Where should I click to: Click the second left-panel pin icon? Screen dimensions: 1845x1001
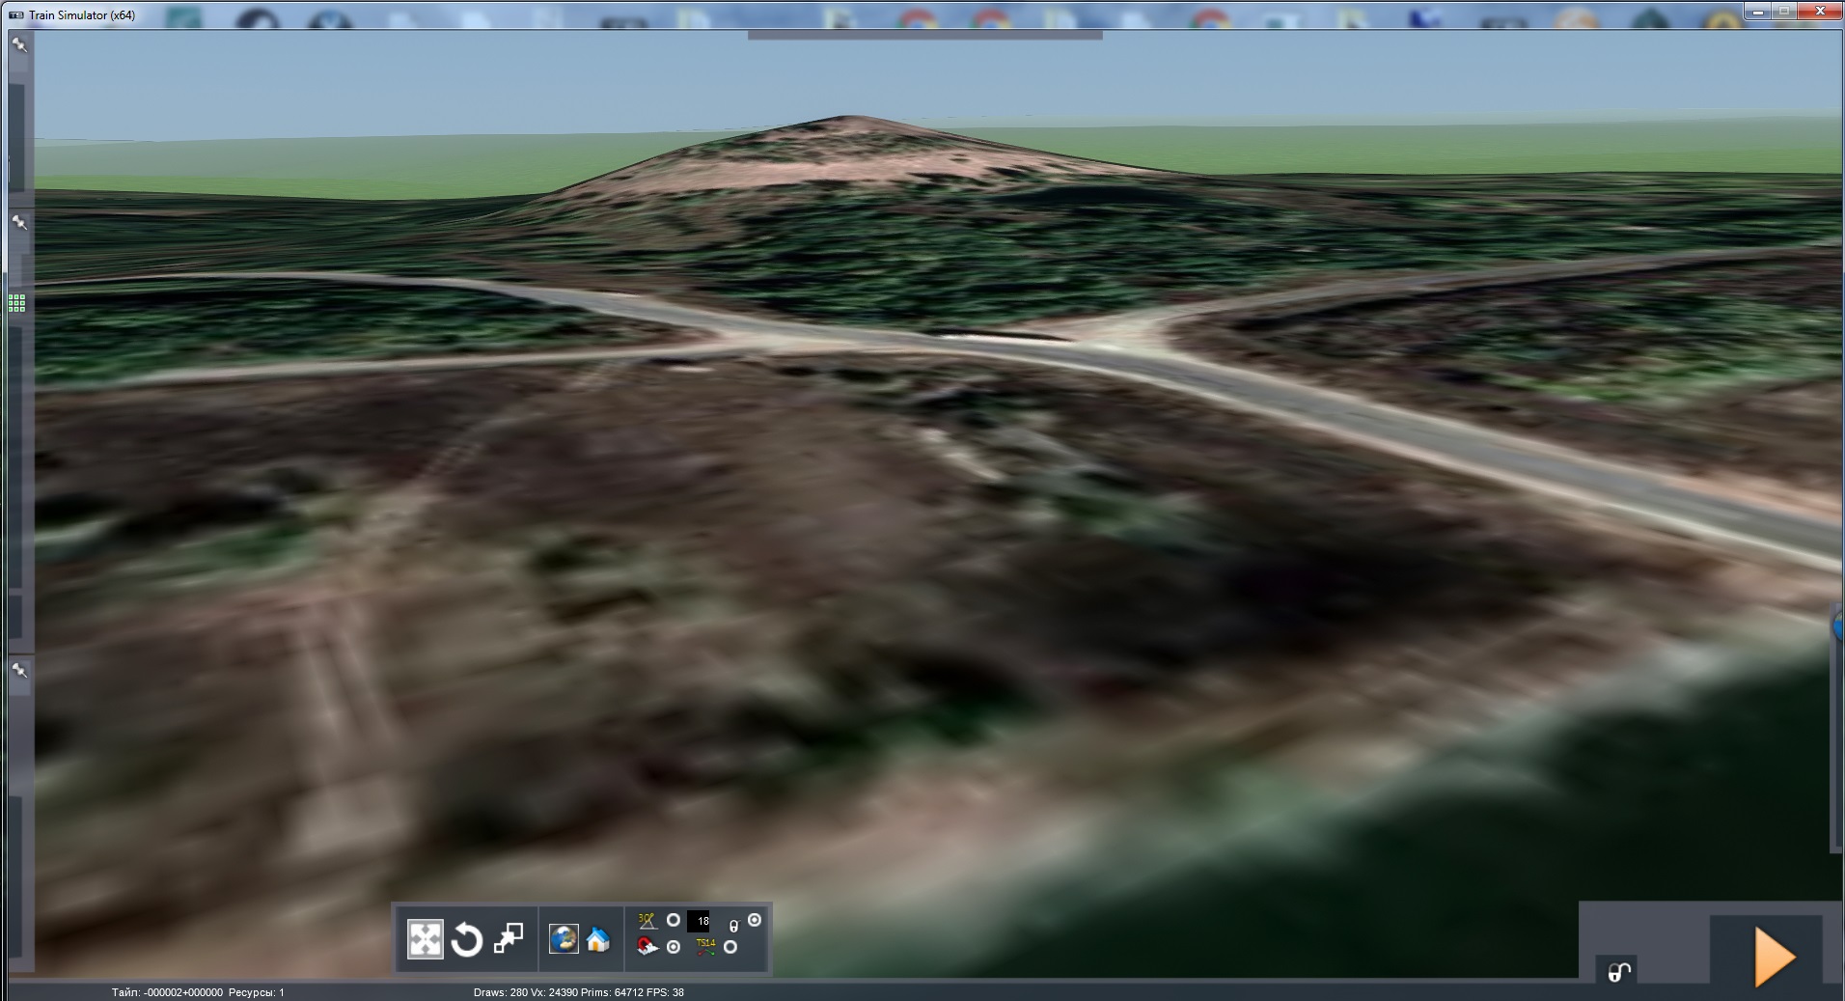(19, 222)
